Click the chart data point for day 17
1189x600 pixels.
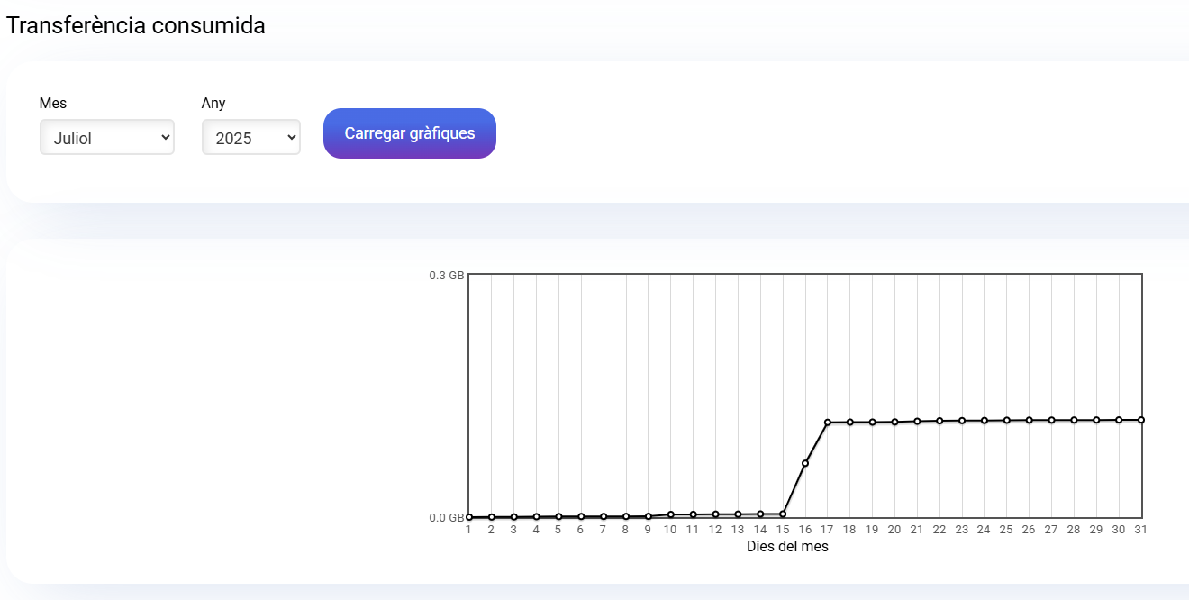[828, 423]
